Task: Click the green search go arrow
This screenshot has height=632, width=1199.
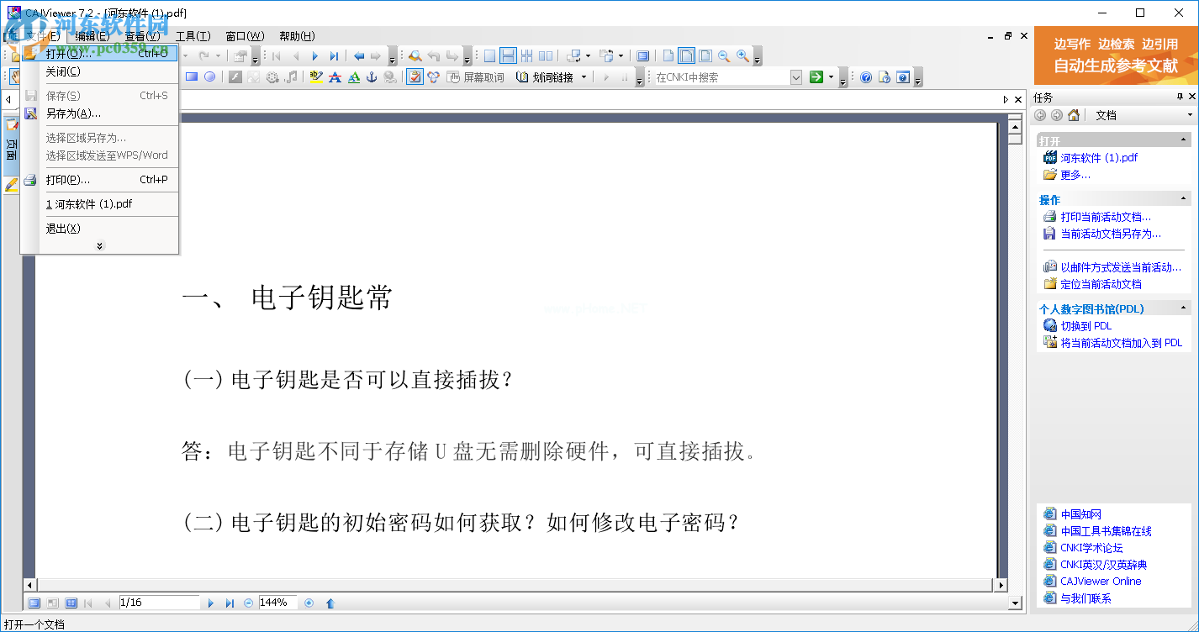Action: pos(816,76)
